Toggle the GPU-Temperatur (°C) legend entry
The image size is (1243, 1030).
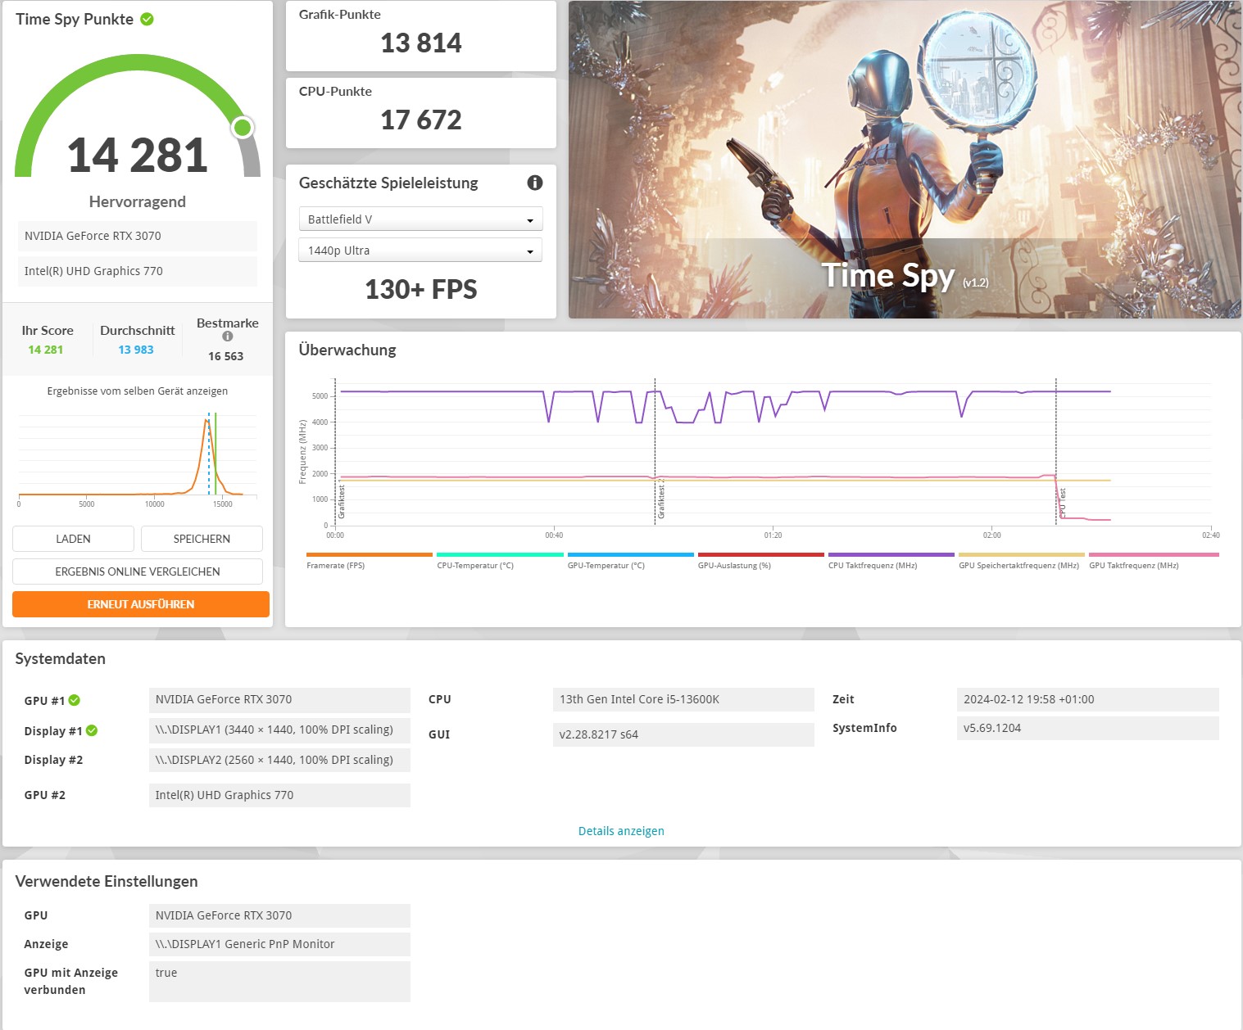point(630,562)
